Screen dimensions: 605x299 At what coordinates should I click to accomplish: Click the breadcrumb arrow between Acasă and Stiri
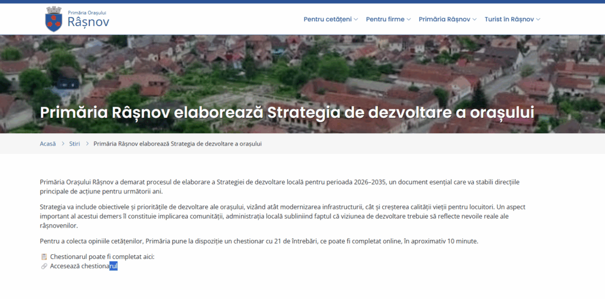point(63,143)
